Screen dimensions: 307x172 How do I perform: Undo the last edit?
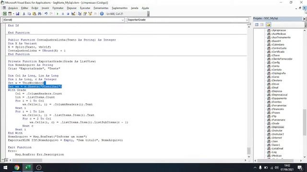click(x=46, y=14)
